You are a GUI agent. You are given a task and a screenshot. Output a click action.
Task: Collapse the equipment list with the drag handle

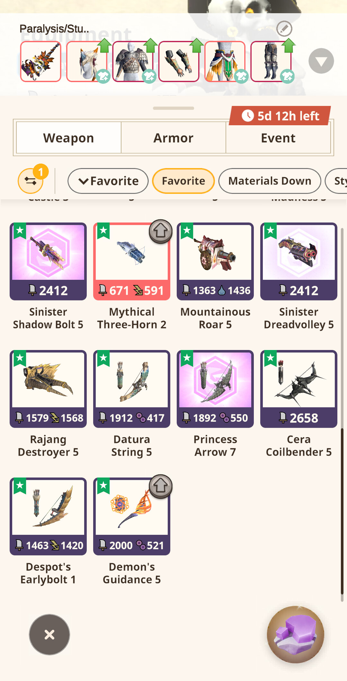[173, 108]
